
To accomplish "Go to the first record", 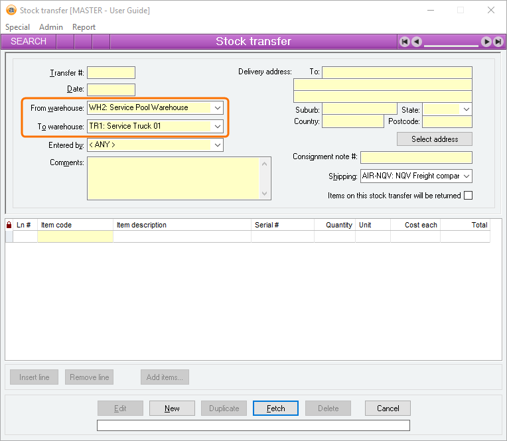I will 405,42.
